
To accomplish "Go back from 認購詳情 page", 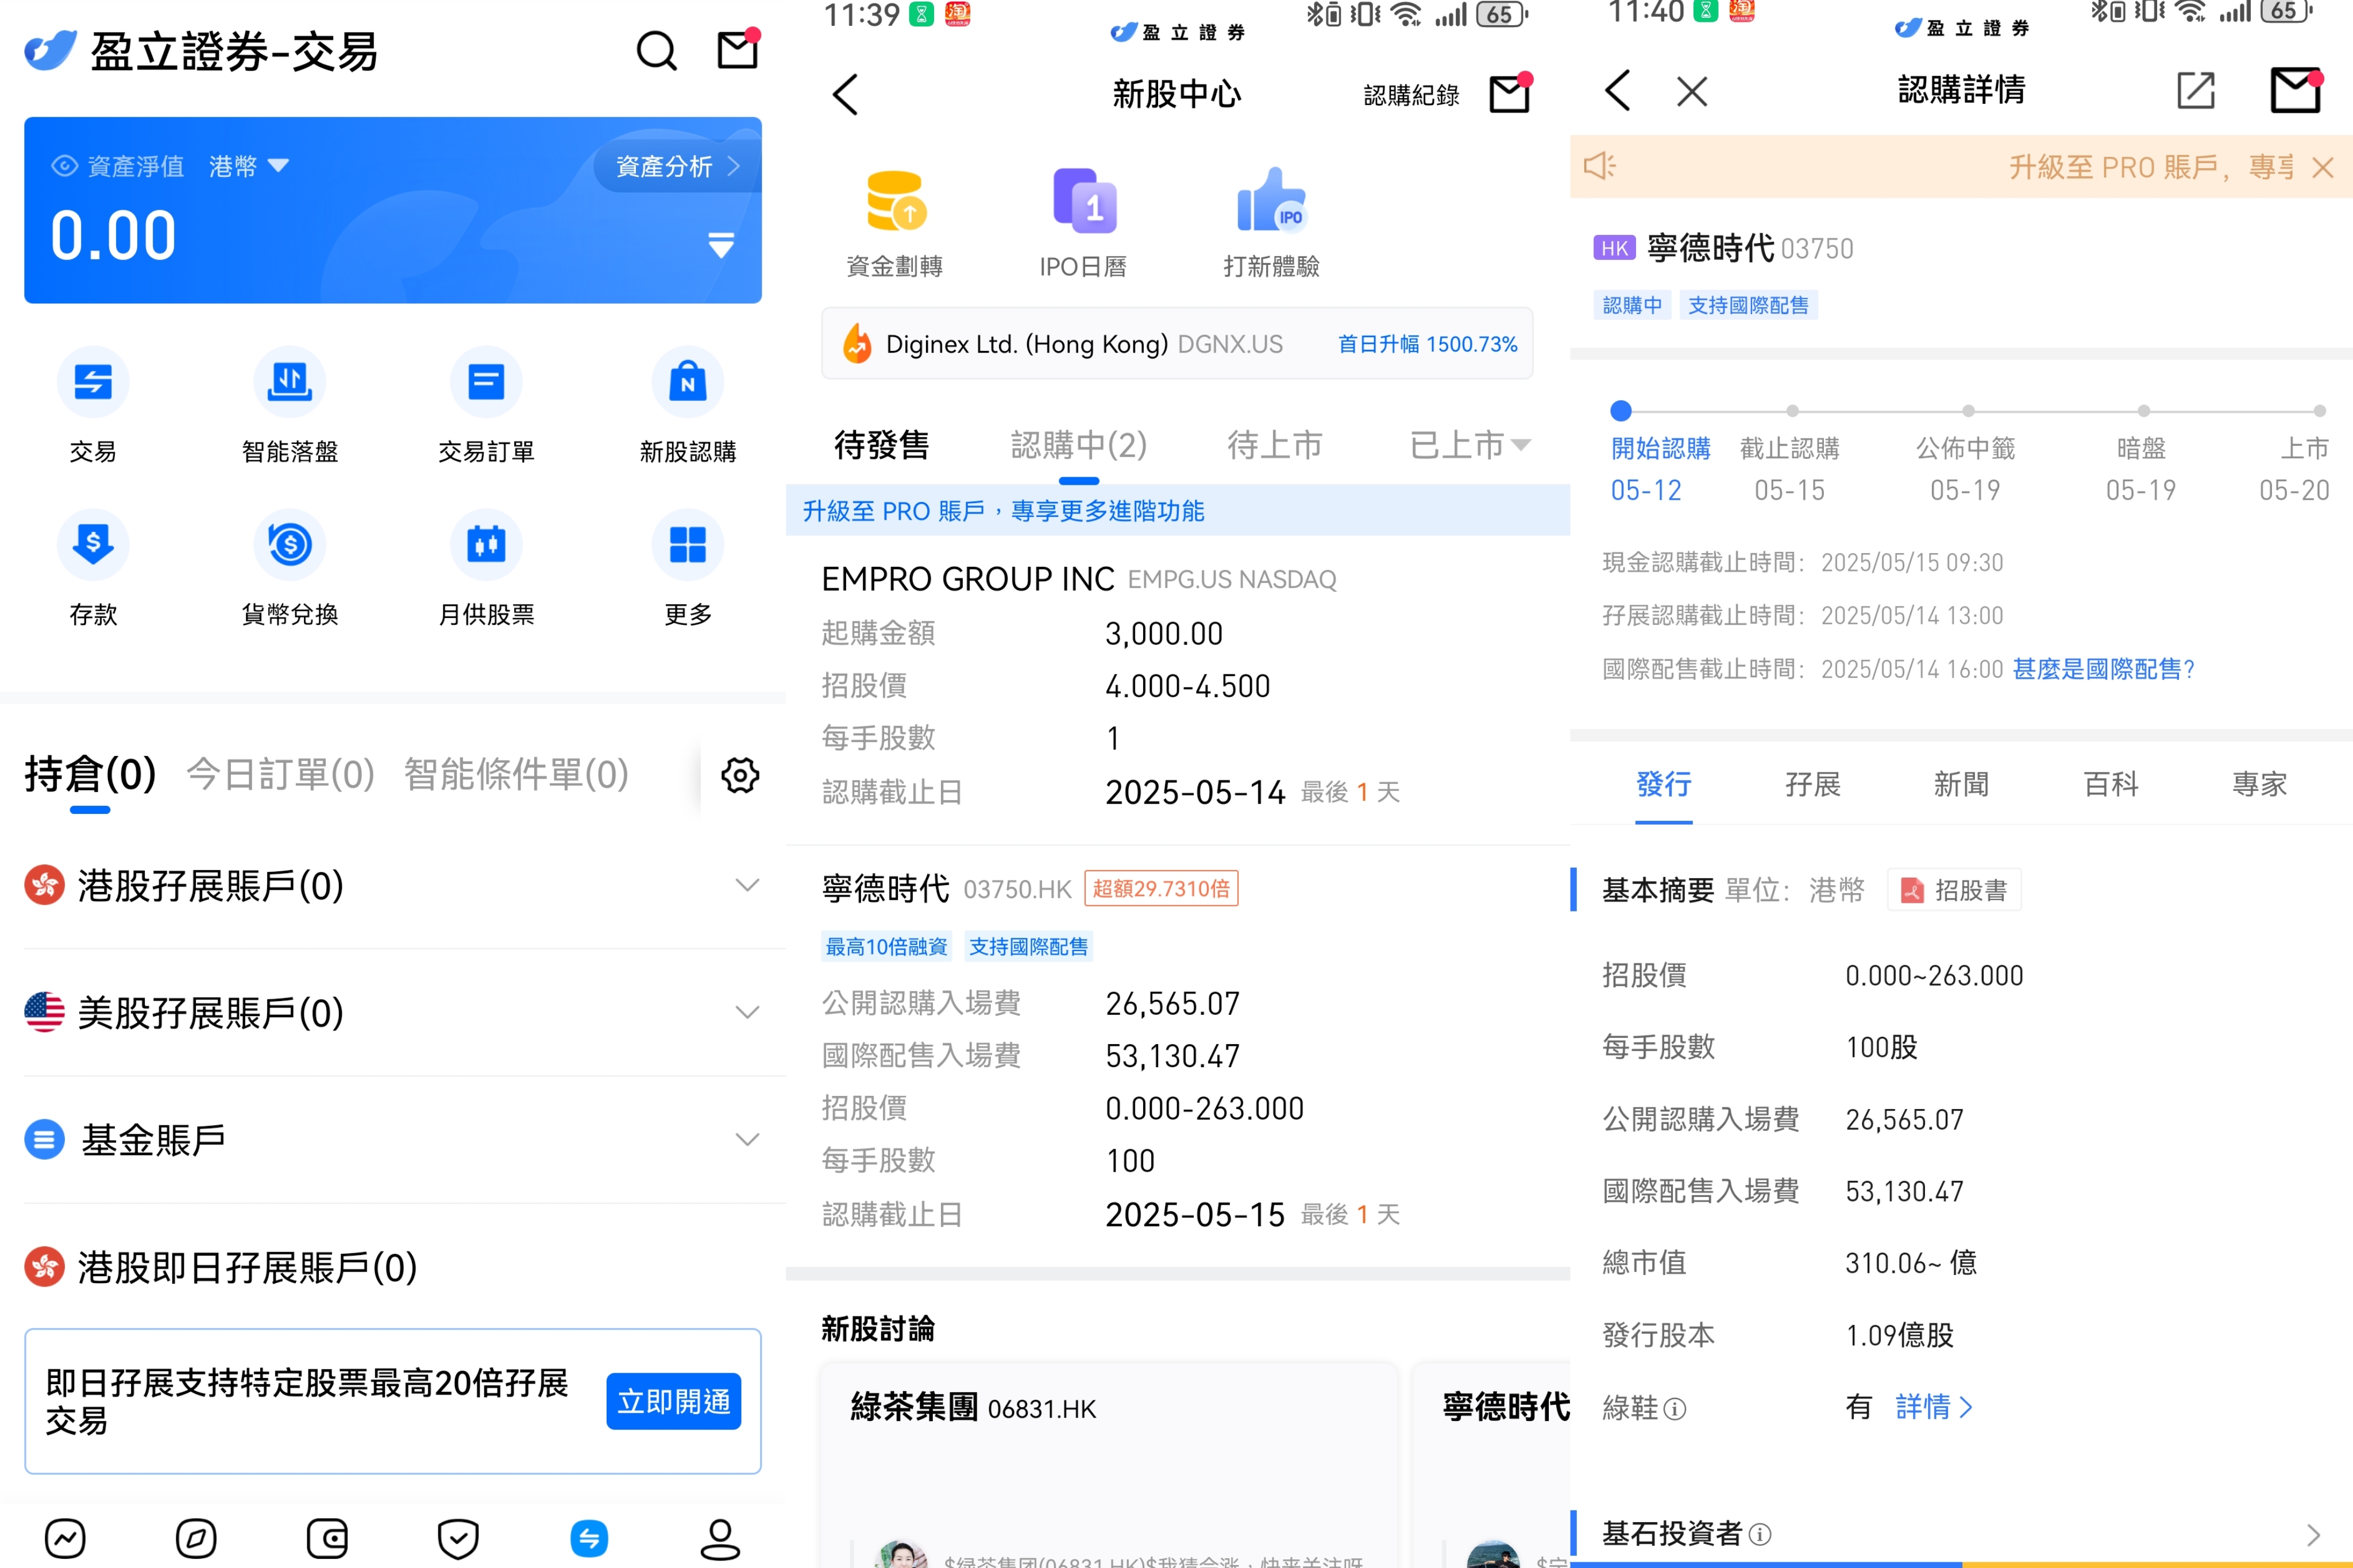I will click(1618, 91).
